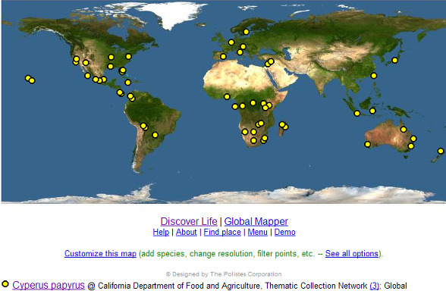Open the Global Mapper link
Viewport: 446px width, 291px height.
(x=256, y=221)
